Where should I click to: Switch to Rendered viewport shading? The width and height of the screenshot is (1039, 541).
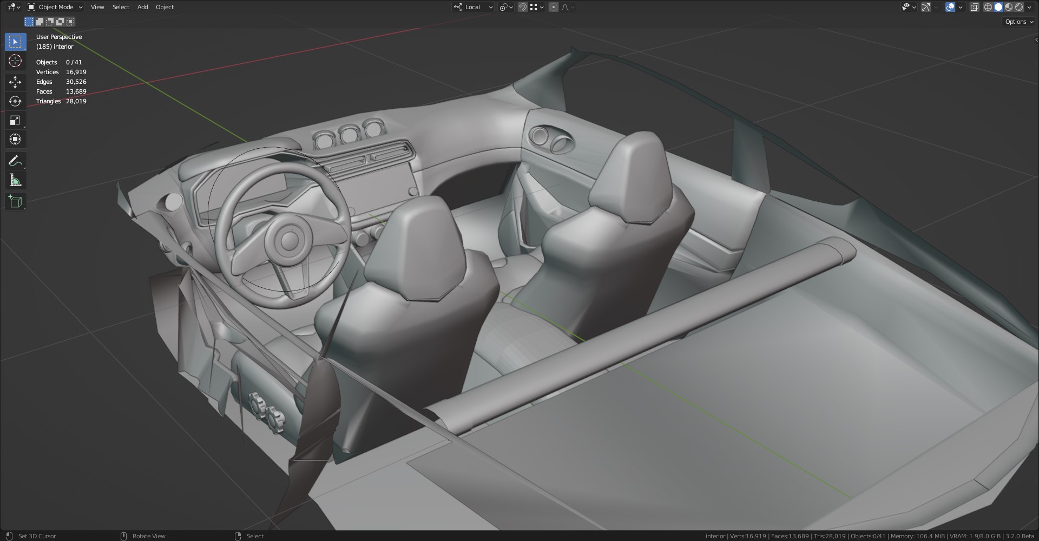(1019, 7)
